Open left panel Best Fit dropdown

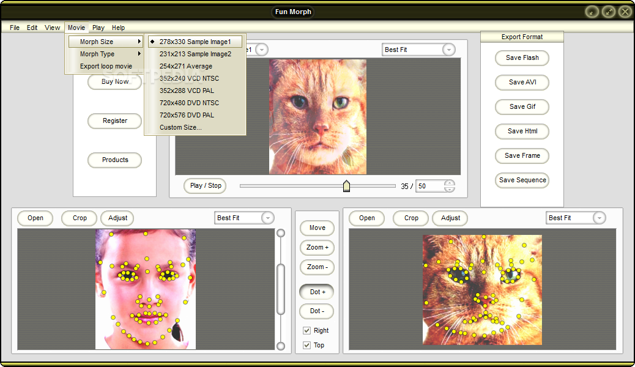[267, 218]
